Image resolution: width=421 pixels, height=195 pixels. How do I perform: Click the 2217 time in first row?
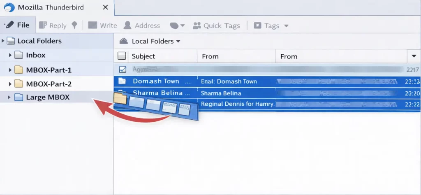pos(412,70)
